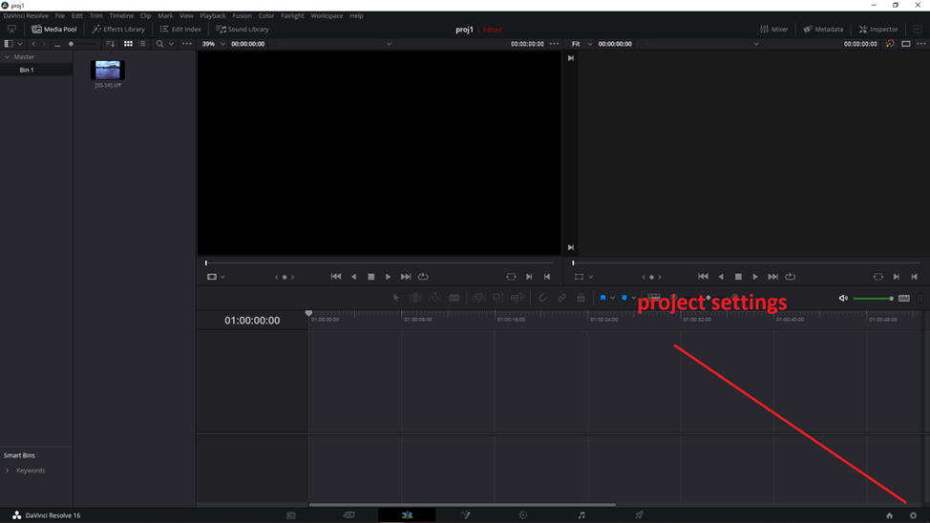Toggle the DIM audio button
This screenshot has height=523, width=930.
click(x=904, y=299)
